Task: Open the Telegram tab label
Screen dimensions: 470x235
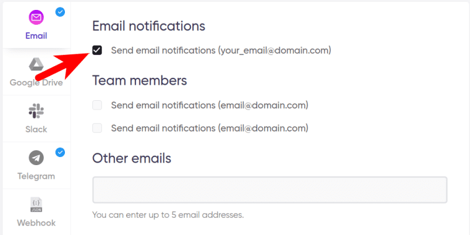Action: tap(36, 176)
